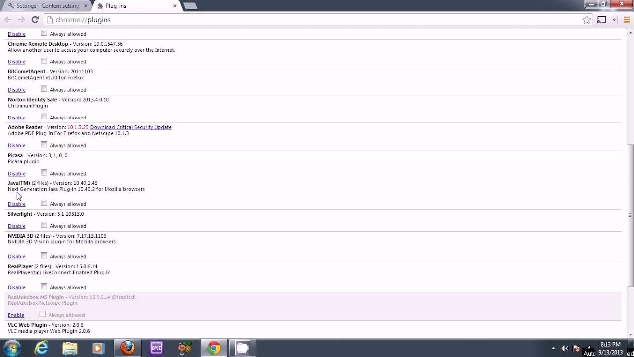Click the browser forward arrow

21,20
